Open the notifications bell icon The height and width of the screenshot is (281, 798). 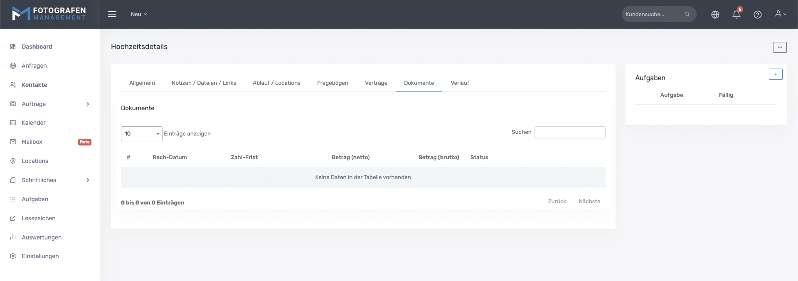pos(736,15)
